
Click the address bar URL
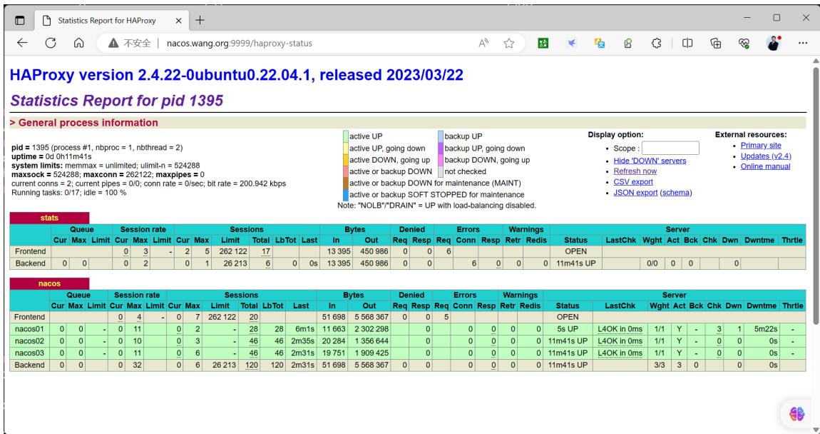click(240, 44)
